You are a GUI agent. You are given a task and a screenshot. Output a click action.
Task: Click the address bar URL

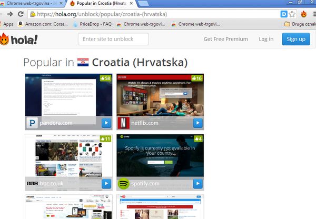coord(102,14)
